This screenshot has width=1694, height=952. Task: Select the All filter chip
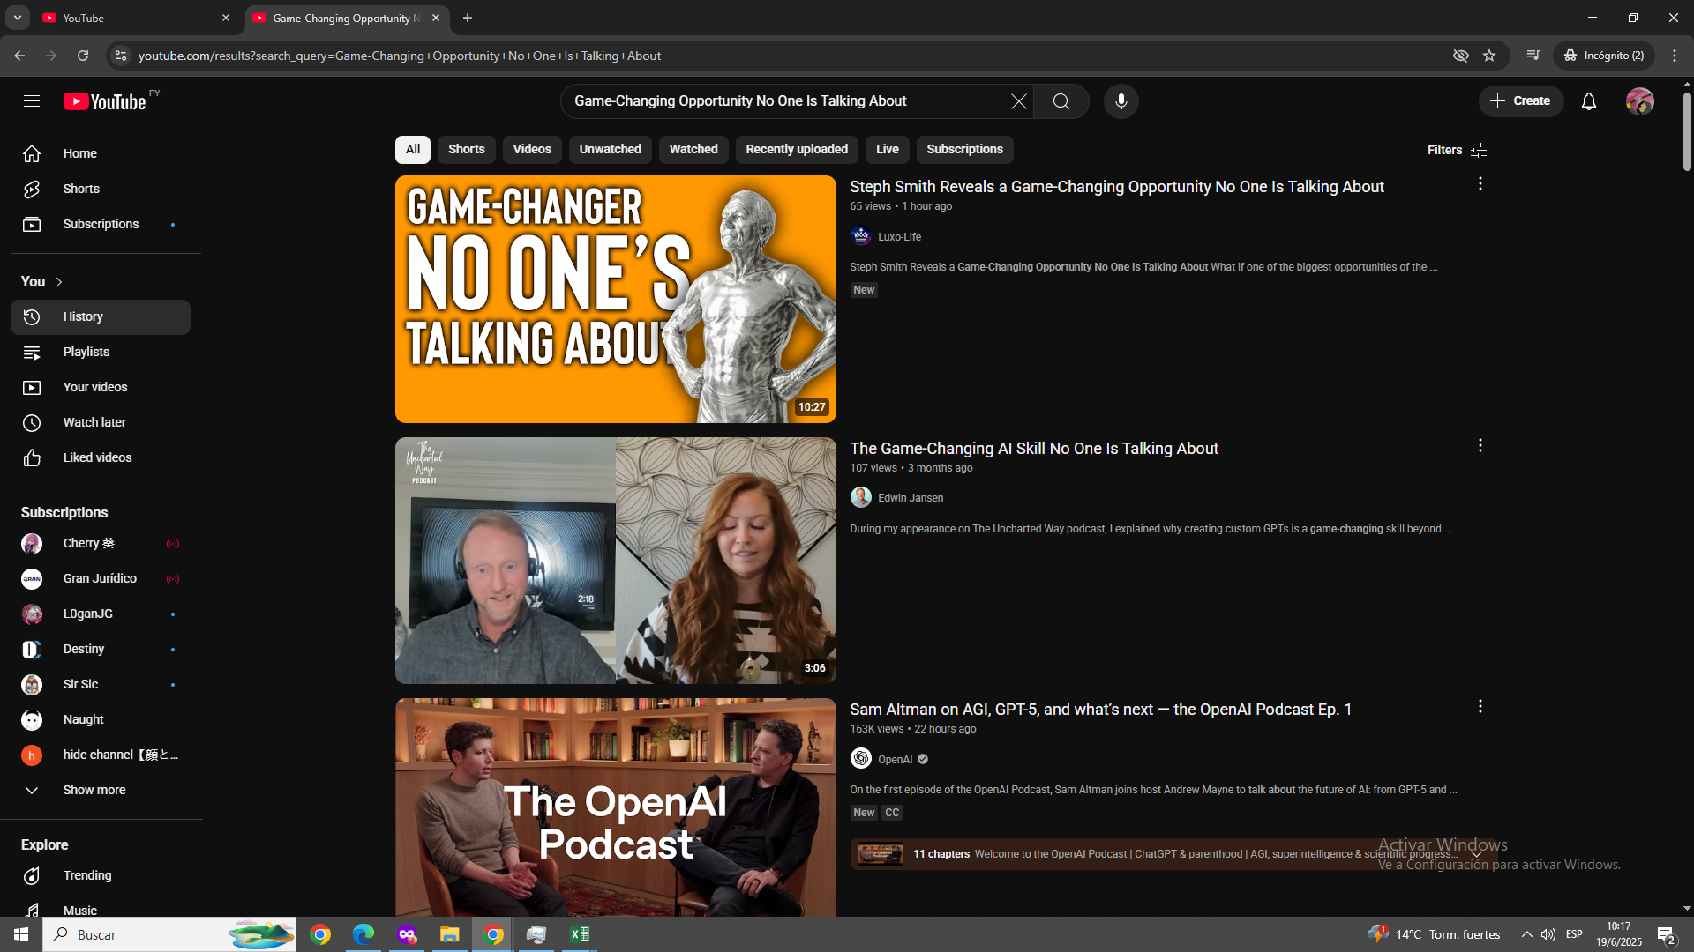(413, 150)
